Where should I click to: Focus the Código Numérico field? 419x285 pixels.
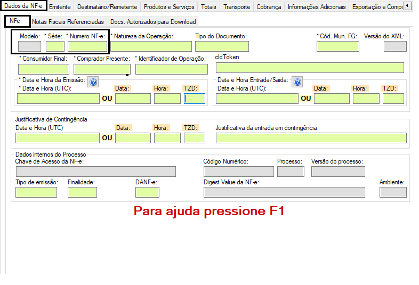(x=239, y=172)
